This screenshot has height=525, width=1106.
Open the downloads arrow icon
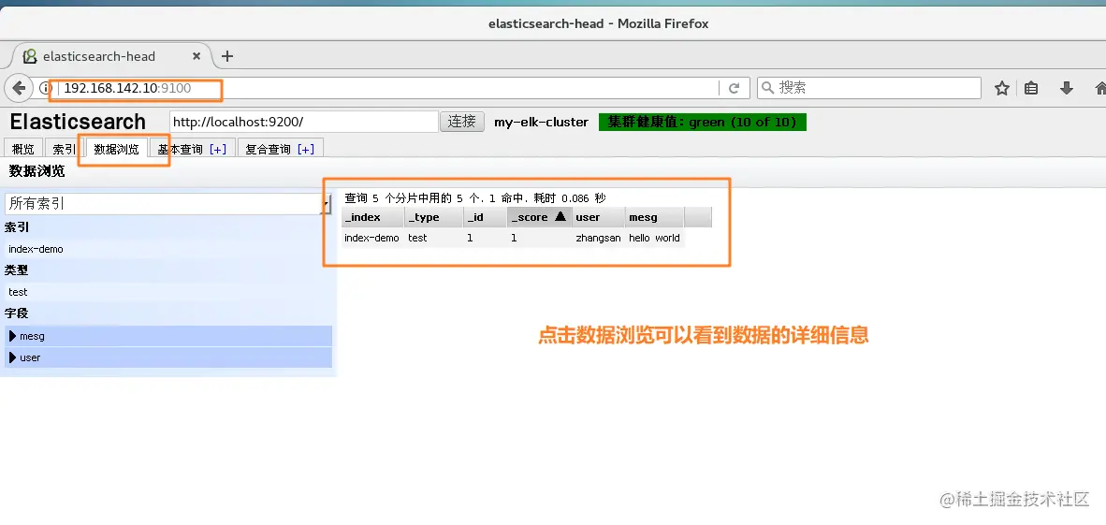click(1067, 88)
